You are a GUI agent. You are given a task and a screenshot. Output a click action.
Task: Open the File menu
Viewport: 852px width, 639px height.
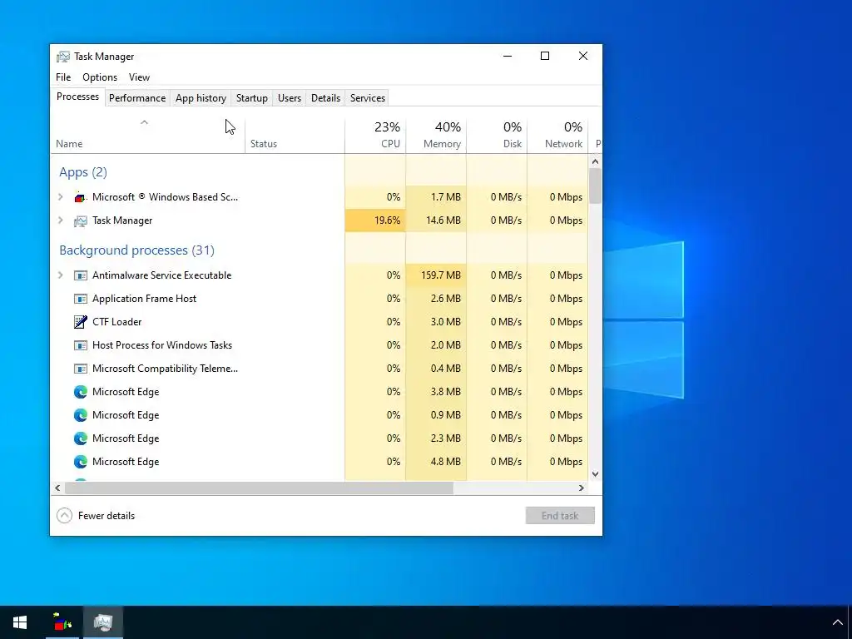[x=63, y=77]
